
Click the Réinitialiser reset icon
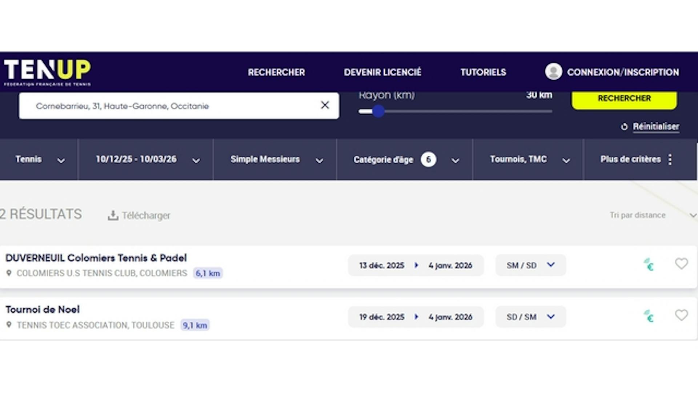(624, 127)
